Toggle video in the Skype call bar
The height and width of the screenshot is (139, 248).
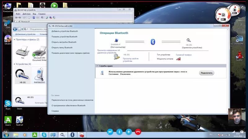(110, 132)
